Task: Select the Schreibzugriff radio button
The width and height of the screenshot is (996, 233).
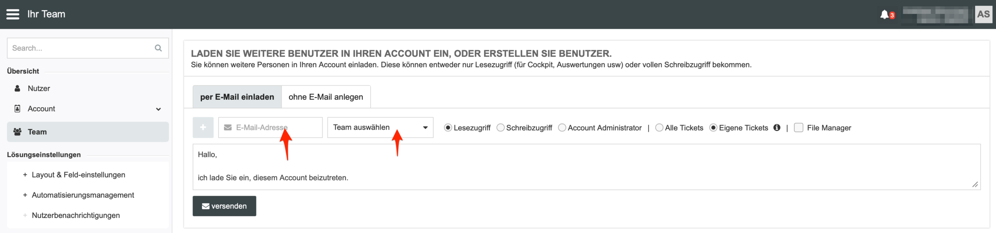Action: pyautogui.click(x=500, y=128)
